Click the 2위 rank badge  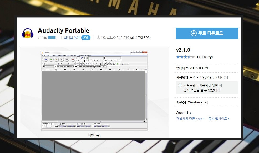(85, 38)
